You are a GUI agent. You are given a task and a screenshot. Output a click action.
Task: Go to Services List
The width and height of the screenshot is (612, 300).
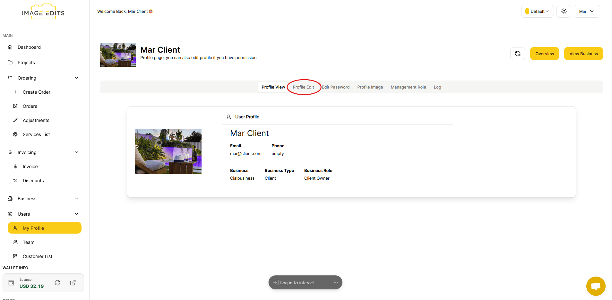pos(36,134)
